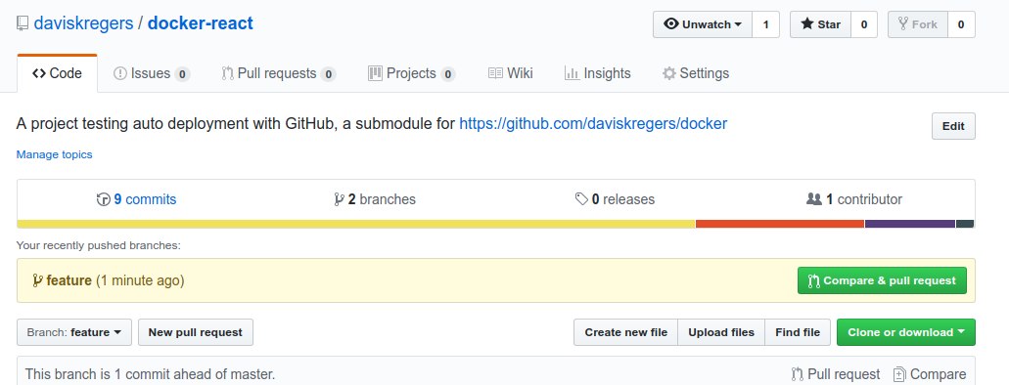The width and height of the screenshot is (1009, 385).
Task: Click Manage topics link
Action: (54, 154)
